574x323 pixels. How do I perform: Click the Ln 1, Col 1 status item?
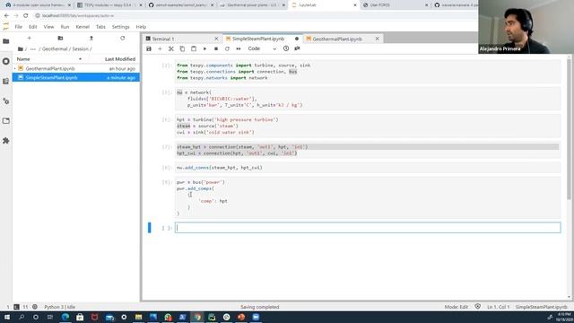[x=499, y=307]
